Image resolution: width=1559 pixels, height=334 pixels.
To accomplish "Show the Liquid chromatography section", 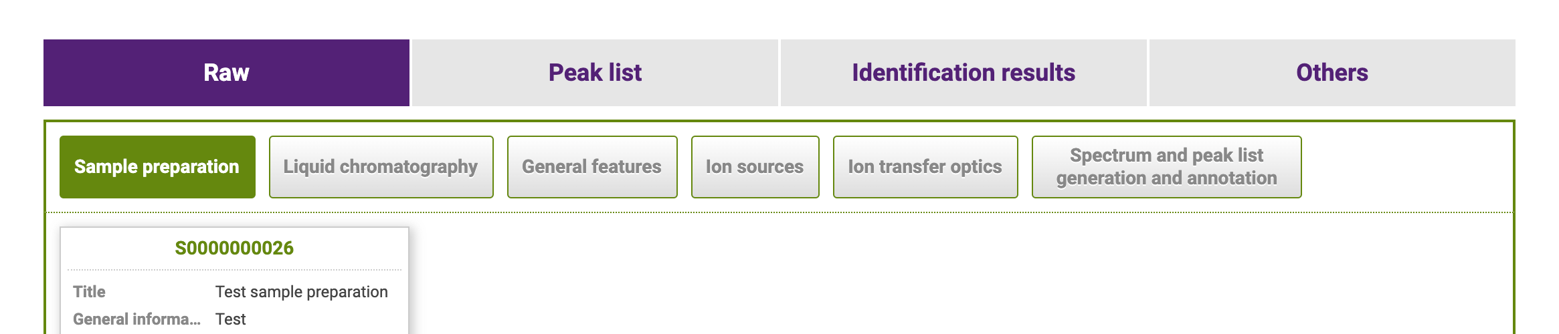I will tap(381, 167).
